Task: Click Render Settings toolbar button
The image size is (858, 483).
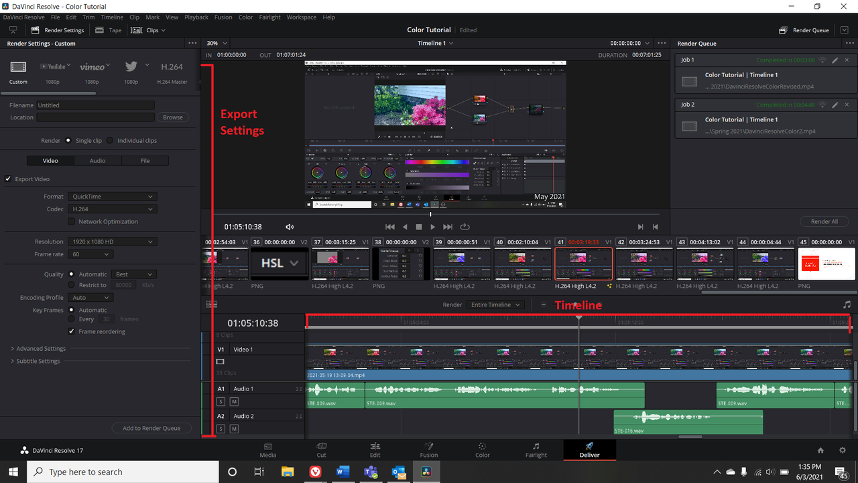Action: [57, 30]
